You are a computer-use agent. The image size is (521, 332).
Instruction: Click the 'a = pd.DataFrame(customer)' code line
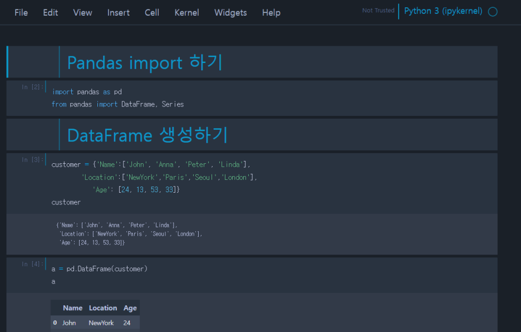coord(99,268)
